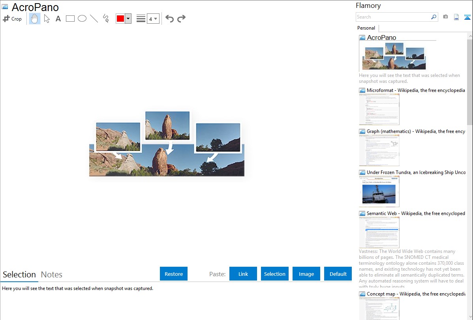Switch to the Notes tab

click(x=52, y=275)
